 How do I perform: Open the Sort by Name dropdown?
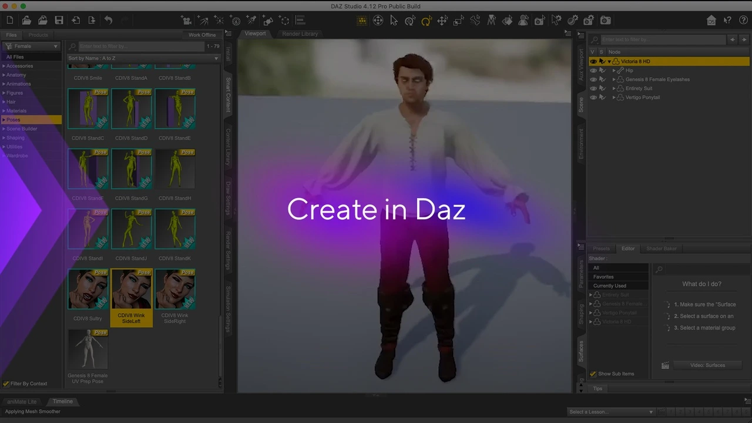(x=143, y=58)
